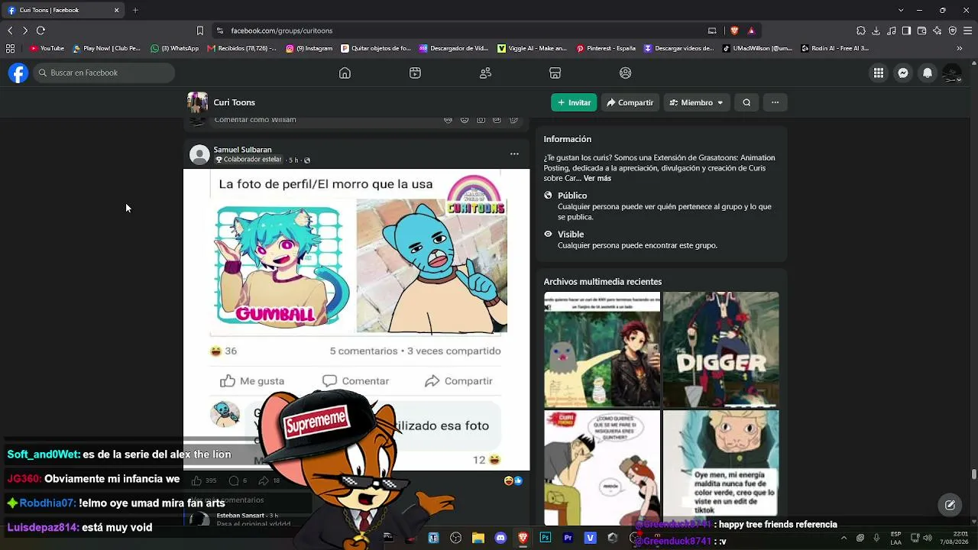Click the ESP LAA language indicator
This screenshot has width=978, height=550.
click(895, 538)
